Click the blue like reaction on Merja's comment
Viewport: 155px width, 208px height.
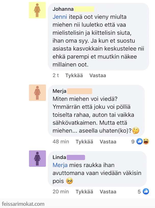(139, 141)
